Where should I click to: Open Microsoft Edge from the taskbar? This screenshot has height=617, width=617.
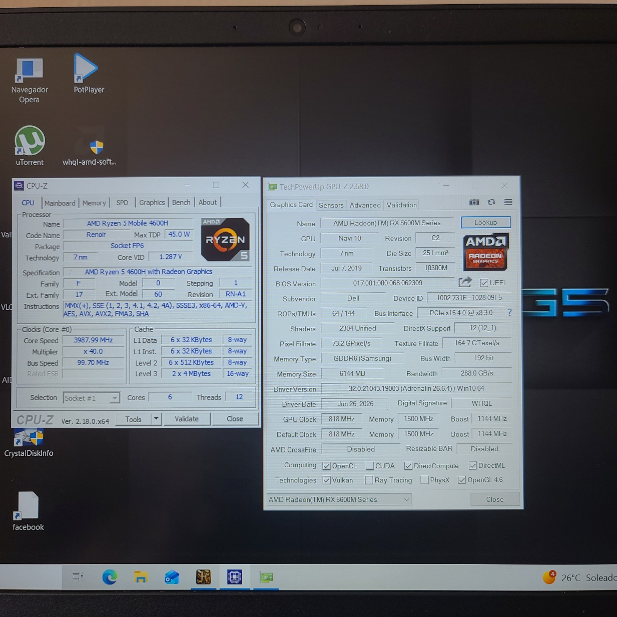[110, 577]
